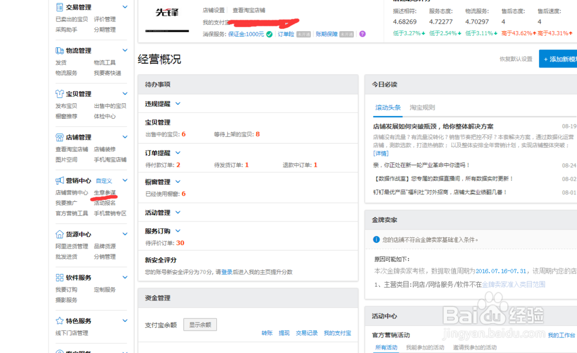
Task: Click the 软件服务 grid icon
Action: pyautogui.click(x=59, y=277)
